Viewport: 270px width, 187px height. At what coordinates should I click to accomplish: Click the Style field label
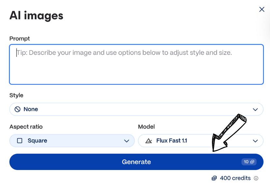(16, 95)
